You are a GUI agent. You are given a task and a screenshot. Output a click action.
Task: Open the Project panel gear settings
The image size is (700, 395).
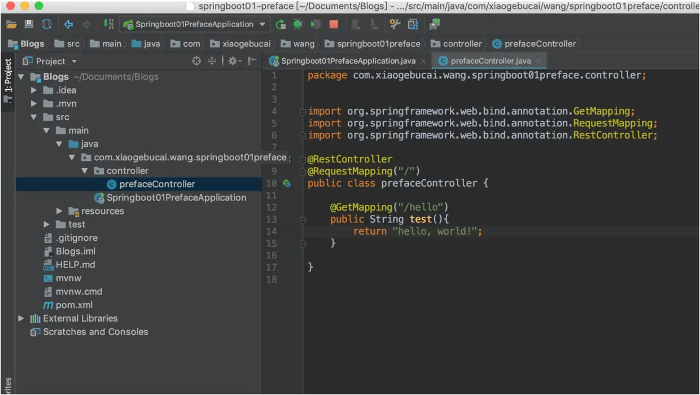[x=234, y=61]
